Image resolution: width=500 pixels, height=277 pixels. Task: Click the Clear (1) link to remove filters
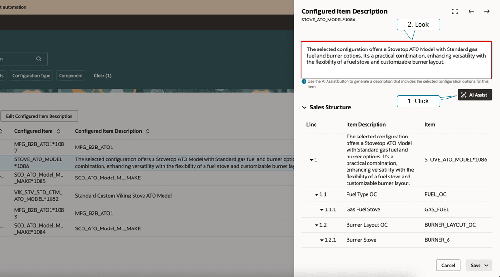click(102, 75)
